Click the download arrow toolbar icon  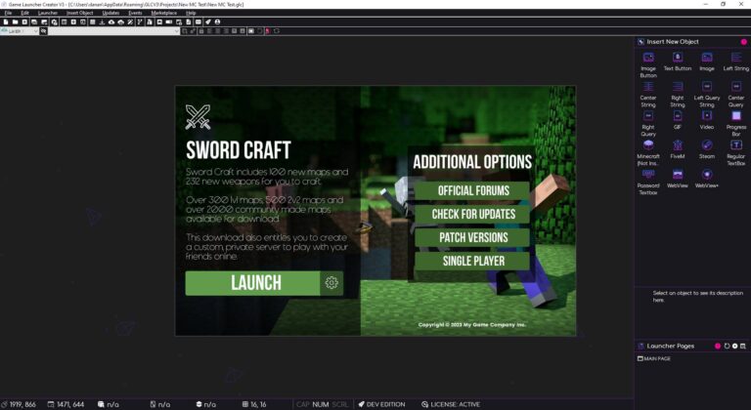(102, 22)
